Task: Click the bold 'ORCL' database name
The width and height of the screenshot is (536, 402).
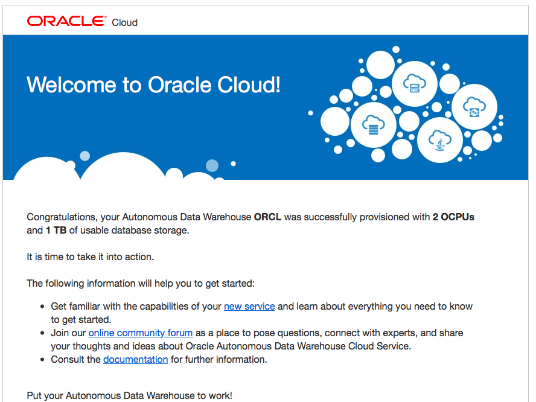Action: pos(267,217)
